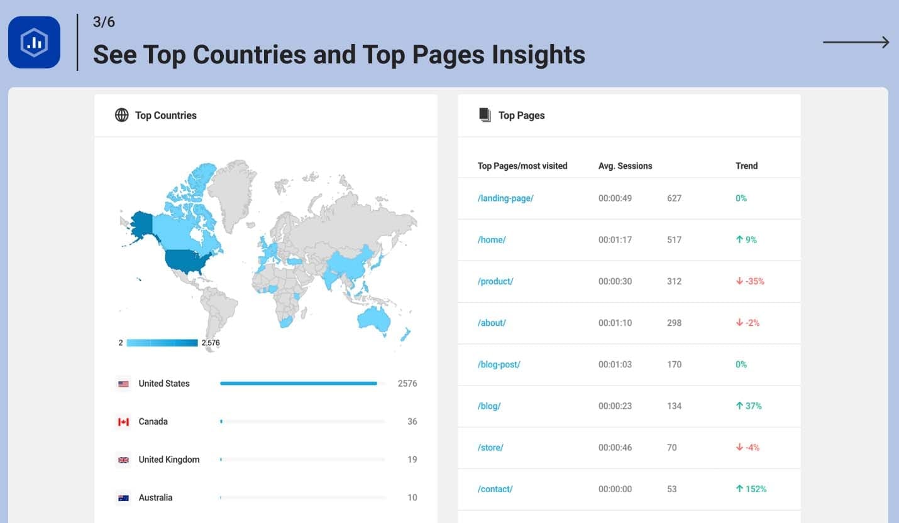Screen dimensions: 899x523
Task: Click the /store/ page link
Action: (x=490, y=448)
